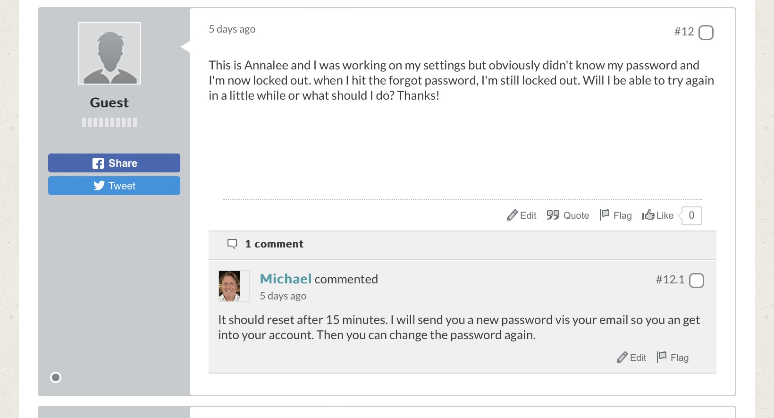
Task: Open the #12.1 comment permalink
Action: coord(670,280)
